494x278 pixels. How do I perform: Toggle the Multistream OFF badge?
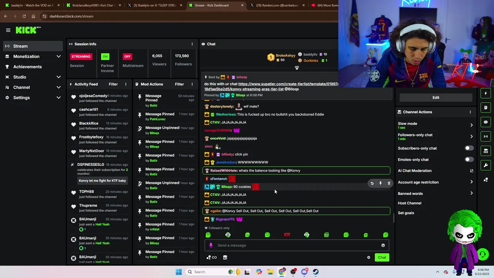click(x=127, y=56)
